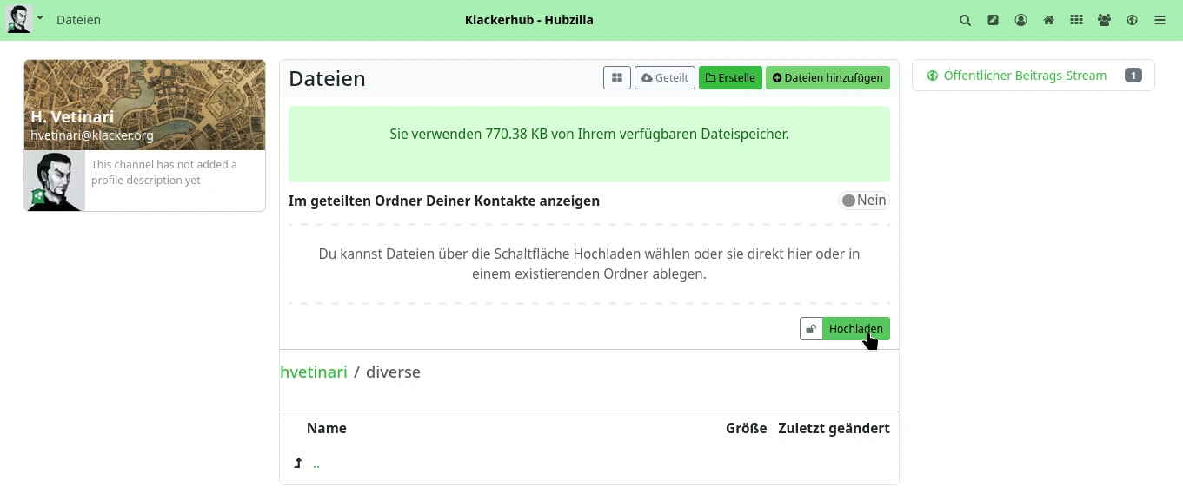Open the hamburger menu in navbar
The width and height of the screenshot is (1183, 494).
pyautogui.click(x=1160, y=20)
